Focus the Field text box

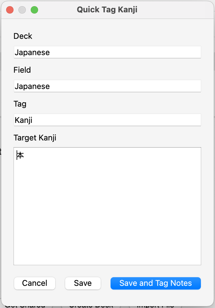pyautogui.click(x=107, y=86)
